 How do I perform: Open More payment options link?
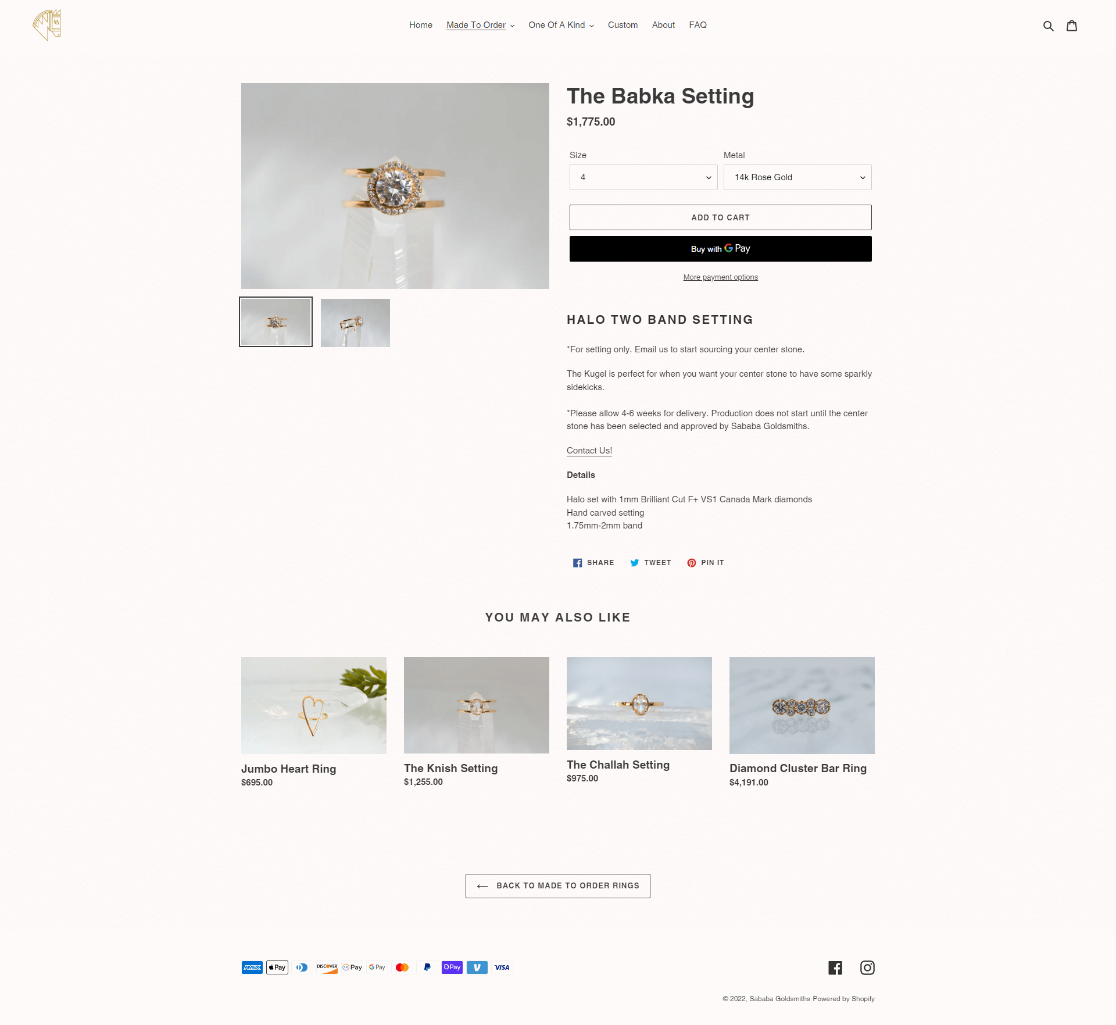point(720,277)
